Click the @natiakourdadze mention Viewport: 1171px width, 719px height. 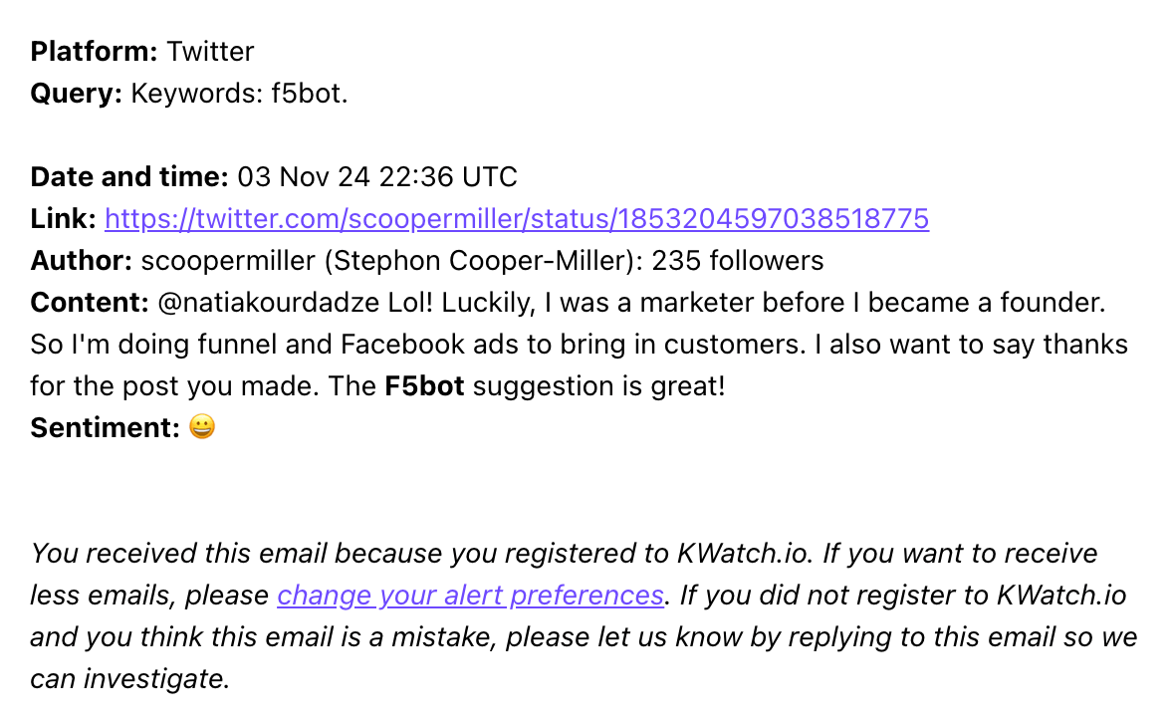pos(269,303)
